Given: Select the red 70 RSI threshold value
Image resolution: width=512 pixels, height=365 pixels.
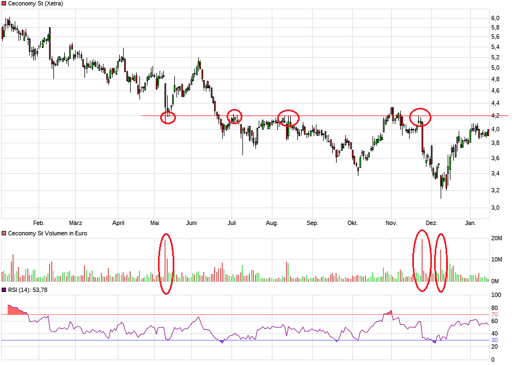Looking at the screenshot, I should click(x=495, y=315).
